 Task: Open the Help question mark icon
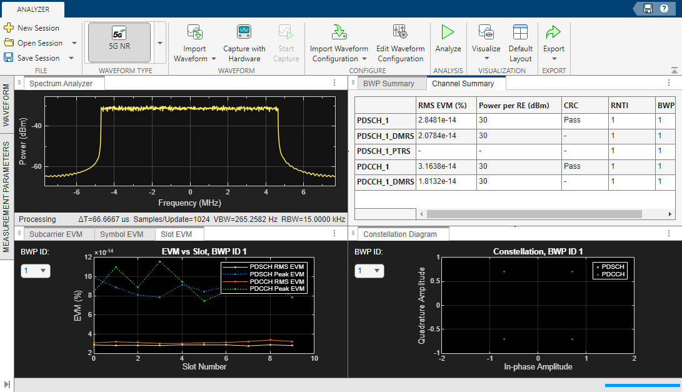pos(664,9)
